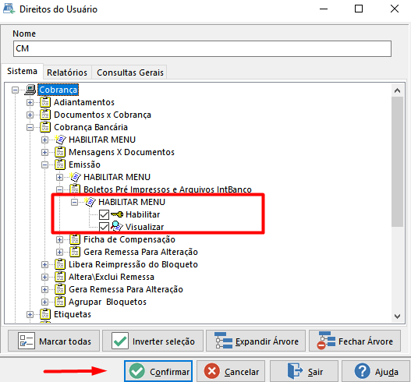Viewport: 411px width, 382px height.
Task: Click the vertical scrollbar thumb of the tree
Action: 398,161
